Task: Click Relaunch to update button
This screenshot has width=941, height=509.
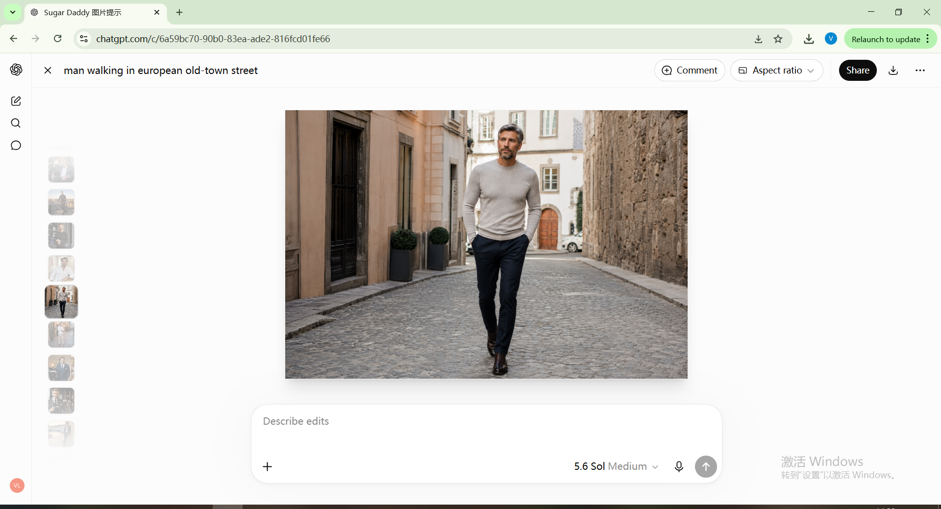Action: point(886,39)
